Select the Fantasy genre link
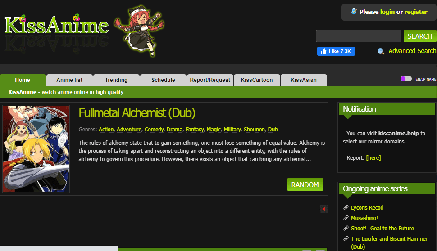Image resolution: width=437 pixels, height=251 pixels. click(195, 130)
